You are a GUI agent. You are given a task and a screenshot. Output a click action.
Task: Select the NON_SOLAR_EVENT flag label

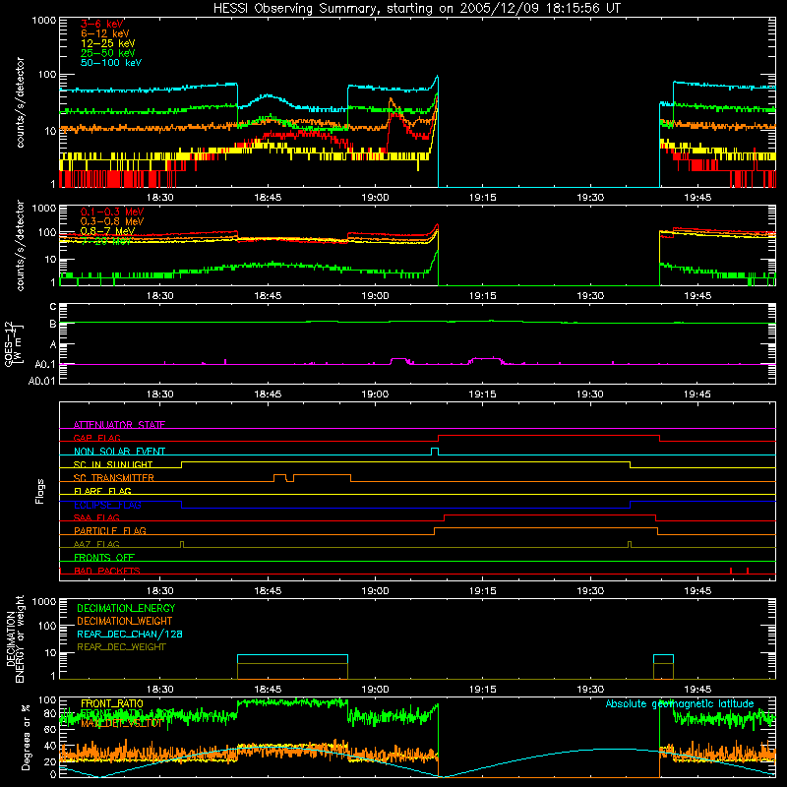119,452
